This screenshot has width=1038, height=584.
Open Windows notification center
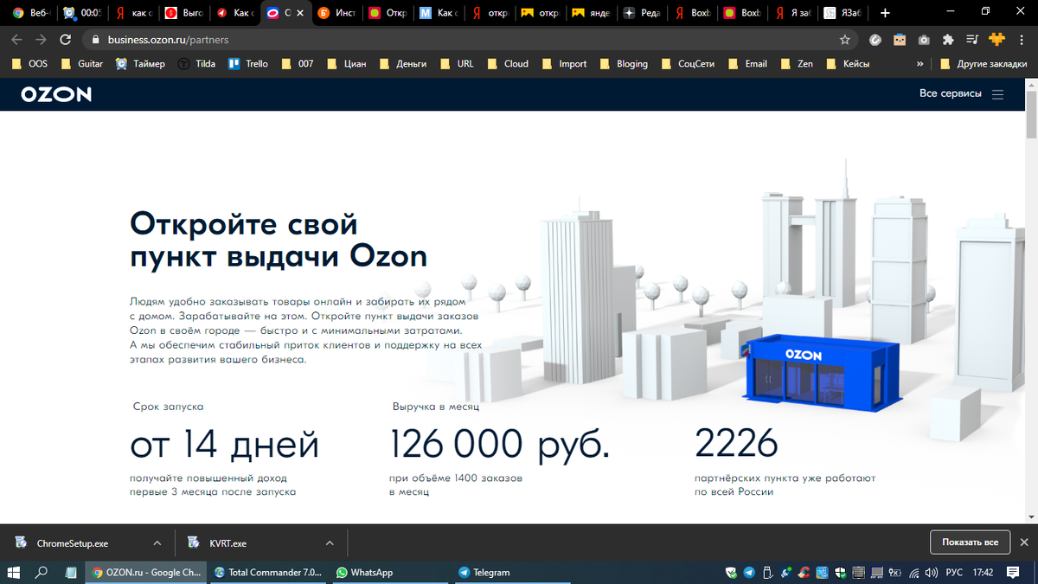(x=1014, y=573)
